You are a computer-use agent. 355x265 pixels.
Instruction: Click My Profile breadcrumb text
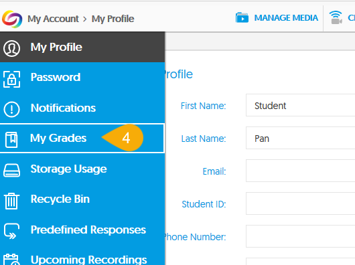[x=113, y=19]
